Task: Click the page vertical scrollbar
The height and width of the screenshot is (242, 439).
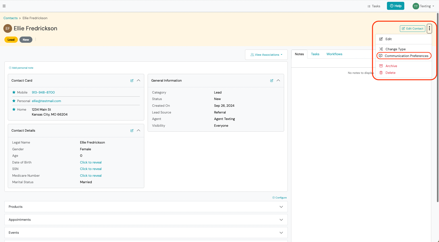Action: pos(438,108)
